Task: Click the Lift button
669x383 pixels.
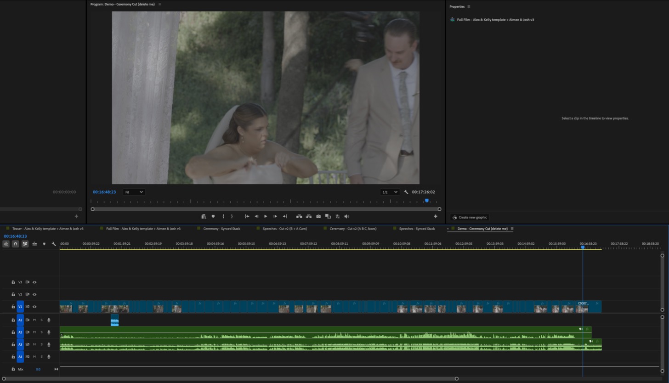Action: point(299,216)
